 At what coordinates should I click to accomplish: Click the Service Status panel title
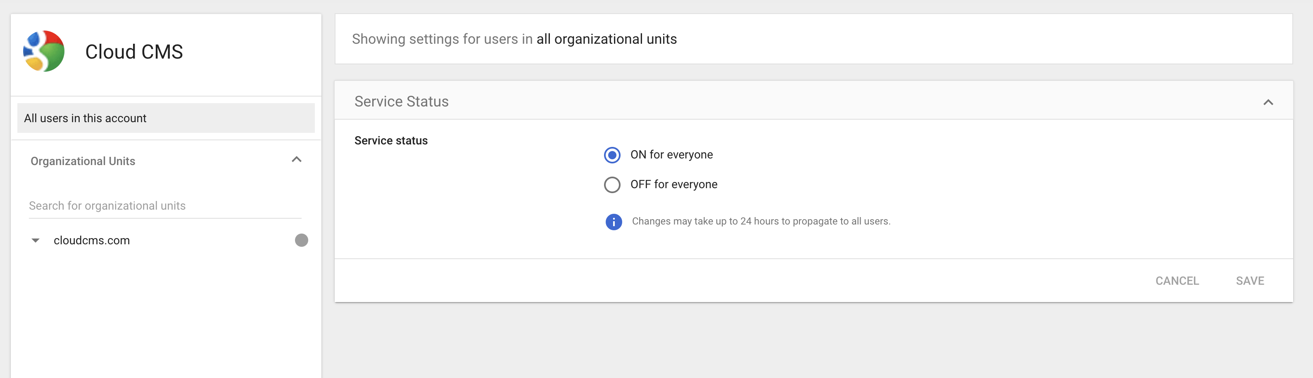pyautogui.click(x=401, y=102)
